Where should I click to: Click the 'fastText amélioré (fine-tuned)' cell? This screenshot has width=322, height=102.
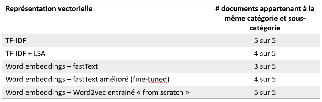87,79
